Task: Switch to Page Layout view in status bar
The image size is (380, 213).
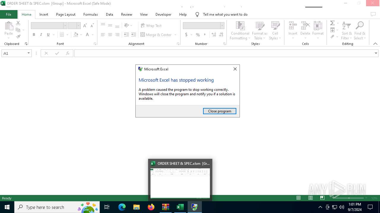Action: point(311,198)
